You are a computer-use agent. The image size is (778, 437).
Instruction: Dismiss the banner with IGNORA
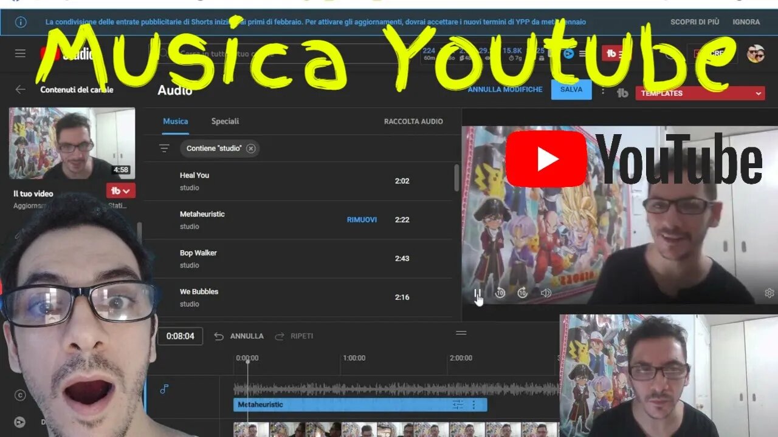coord(746,22)
